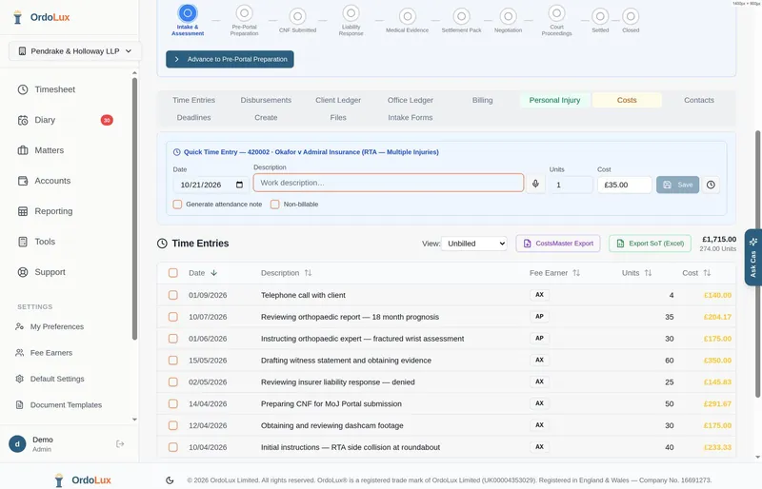This screenshot has height=489, width=762.
Task: Sort by Date arrow icon
Action: pos(213,273)
